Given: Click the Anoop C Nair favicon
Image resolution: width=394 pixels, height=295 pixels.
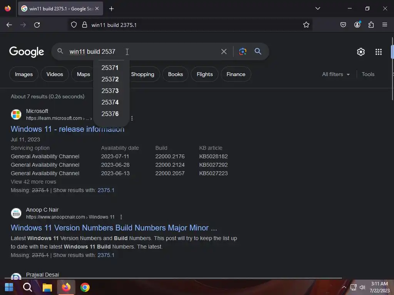Looking at the screenshot, I should pos(16,213).
